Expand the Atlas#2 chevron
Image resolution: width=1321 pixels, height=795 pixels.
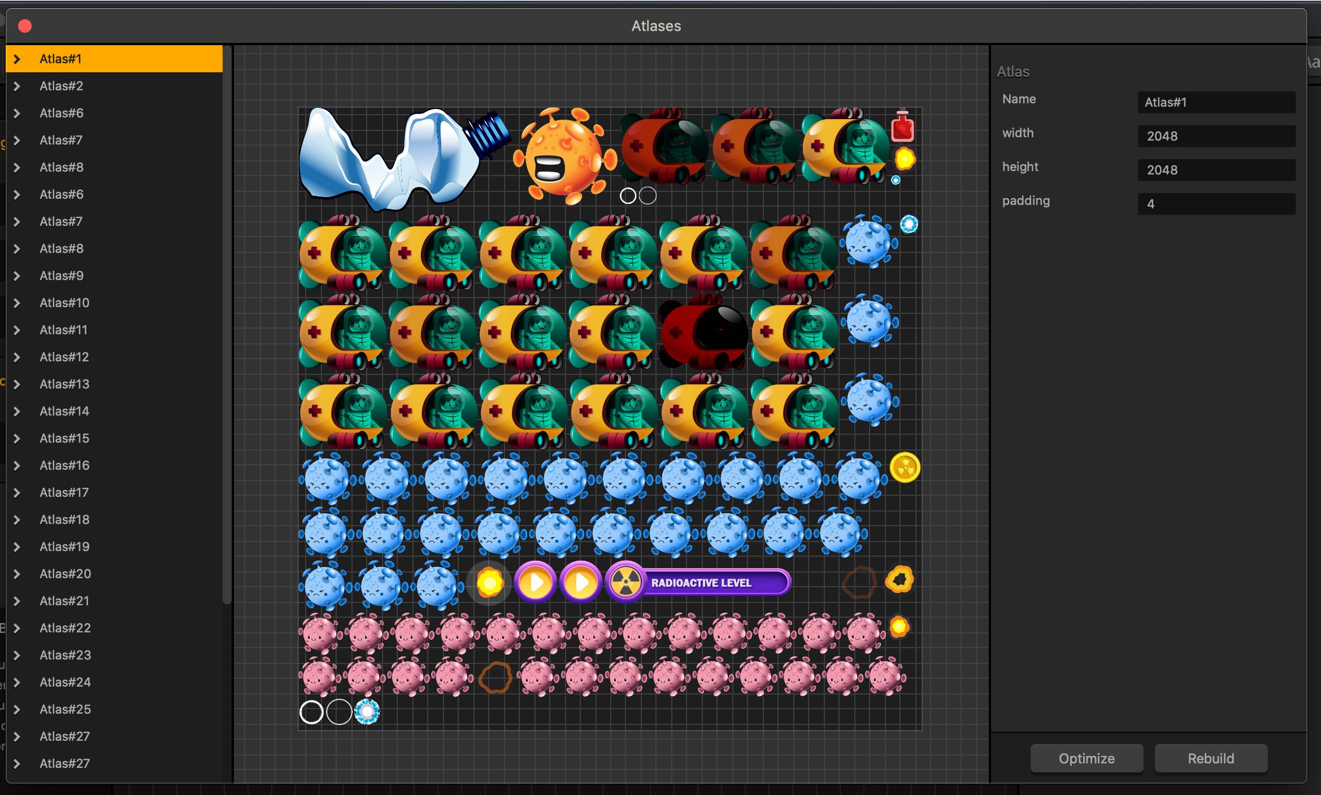click(x=17, y=86)
